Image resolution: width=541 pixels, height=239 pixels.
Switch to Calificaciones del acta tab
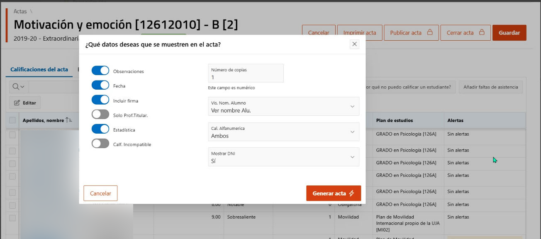pos(39,70)
